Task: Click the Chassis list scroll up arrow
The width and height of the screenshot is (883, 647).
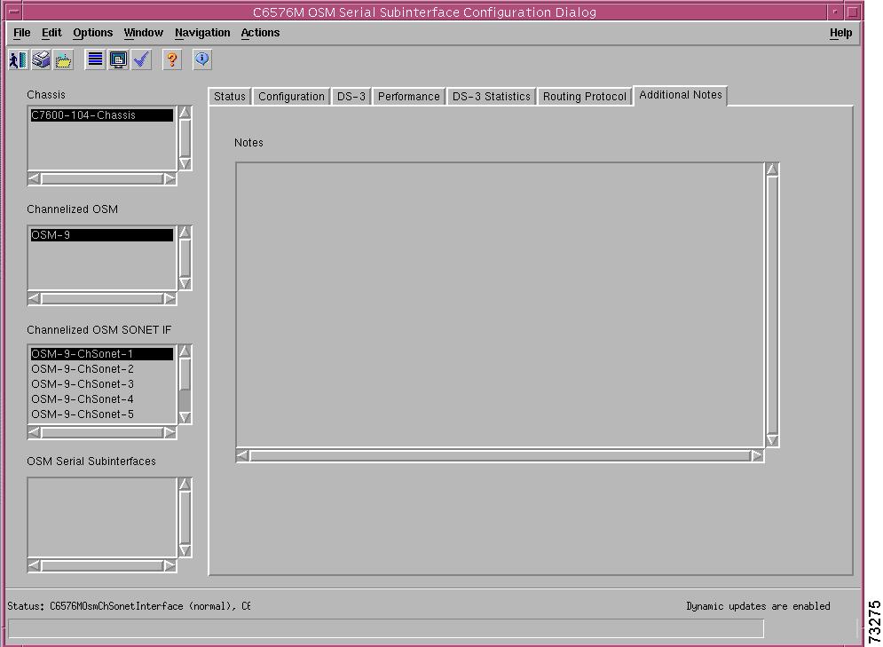Action: point(185,113)
